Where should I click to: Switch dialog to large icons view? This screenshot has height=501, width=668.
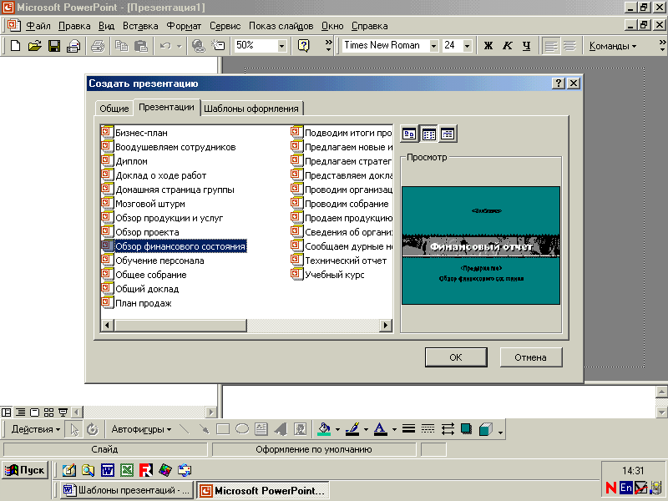[x=409, y=134]
